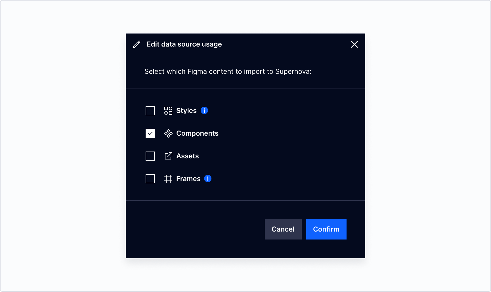Click the Components diamond icon
The width and height of the screenshot is (491, 292).
tap(168, 133)
